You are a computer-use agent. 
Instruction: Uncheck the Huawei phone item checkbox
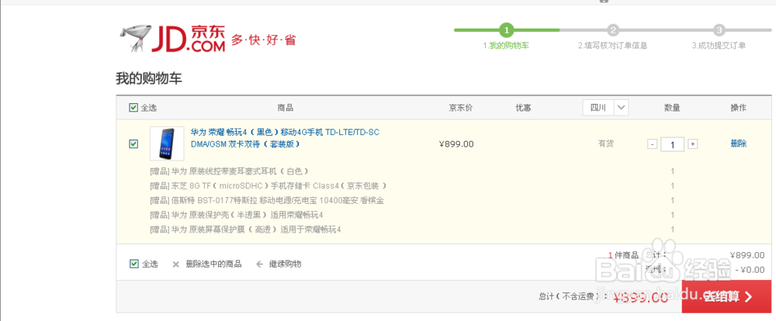pos(133,143)
